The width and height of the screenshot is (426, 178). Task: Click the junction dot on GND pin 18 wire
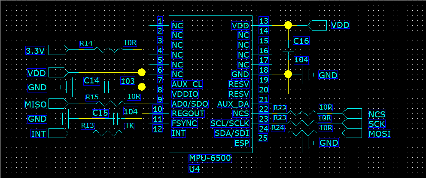[x=288, y=74]
